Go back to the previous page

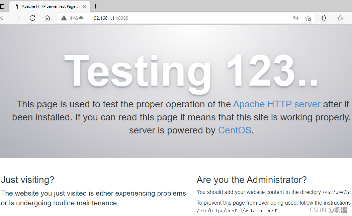(x=3, y=18)
